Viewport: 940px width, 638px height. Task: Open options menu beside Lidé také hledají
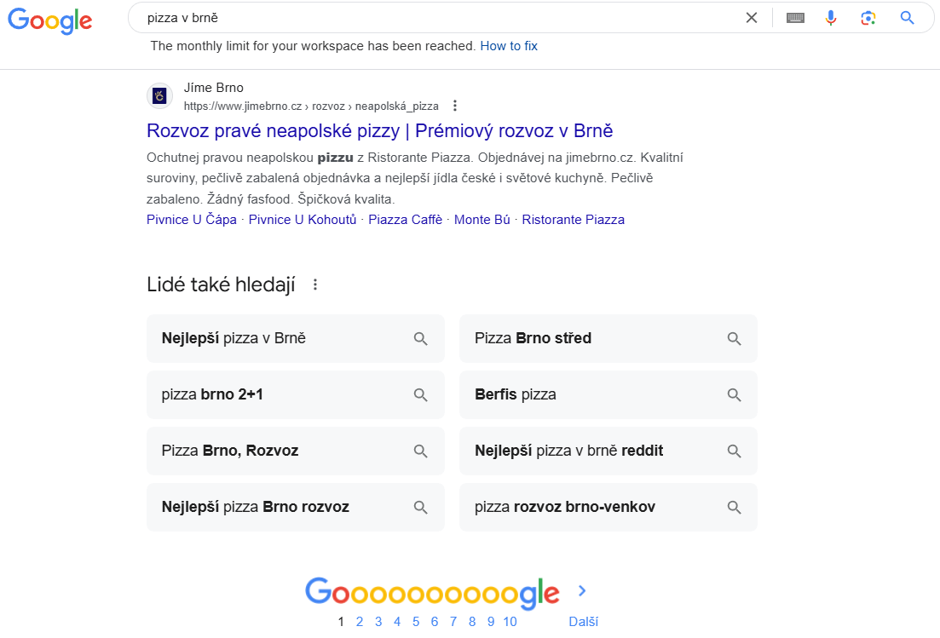point(315,285)
